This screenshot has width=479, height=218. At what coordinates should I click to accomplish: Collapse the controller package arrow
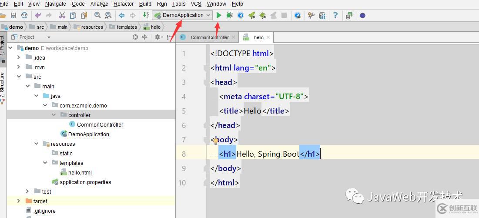(54, 115)
